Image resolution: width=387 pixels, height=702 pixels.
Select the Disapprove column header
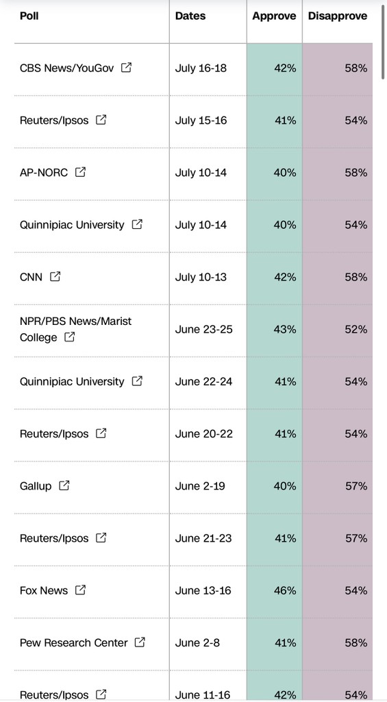pyautogui.click(x=337, y=16)
